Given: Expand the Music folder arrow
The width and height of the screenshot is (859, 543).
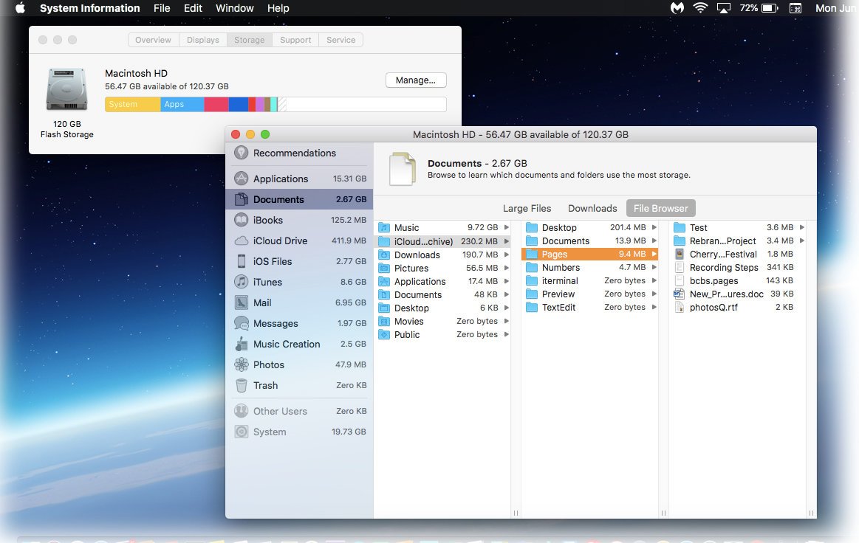Looking at the screenshot, I should [x=506, y=228].
